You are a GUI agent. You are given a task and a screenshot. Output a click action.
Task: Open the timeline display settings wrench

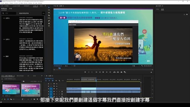point(59,81)
